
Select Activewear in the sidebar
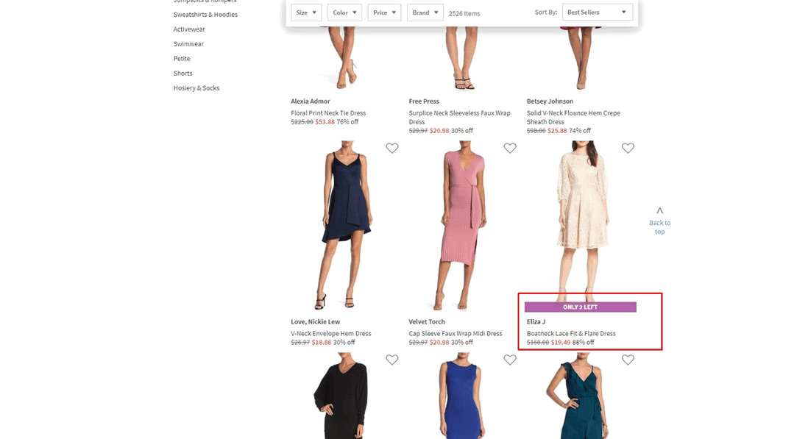click(x=189, y=29)
